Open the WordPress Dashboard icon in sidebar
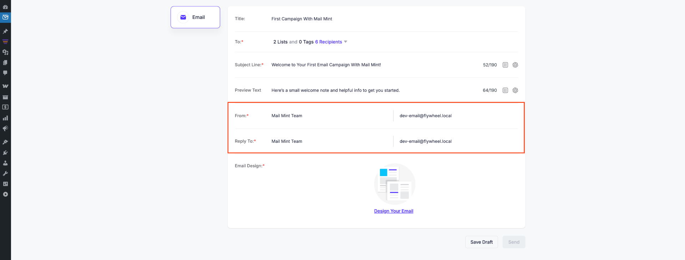The height and width of the screenshot is (260, 685). pyautogui.click(x=5, y=7)
